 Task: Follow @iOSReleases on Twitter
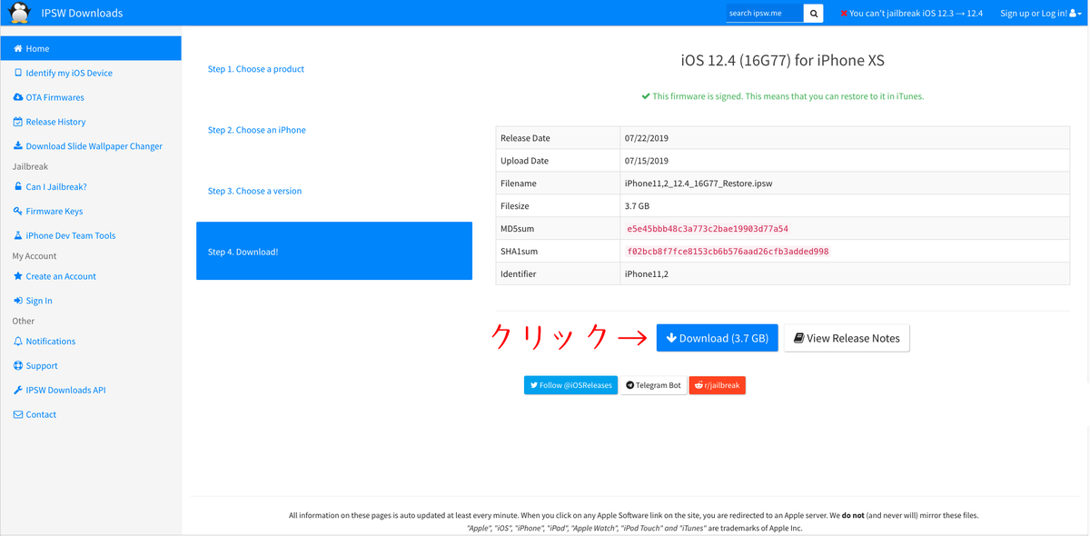[x=570, y=384]
